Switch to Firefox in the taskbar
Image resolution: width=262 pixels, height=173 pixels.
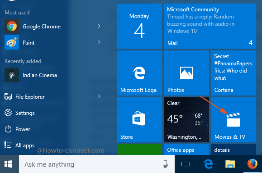(x=252, y=164)
